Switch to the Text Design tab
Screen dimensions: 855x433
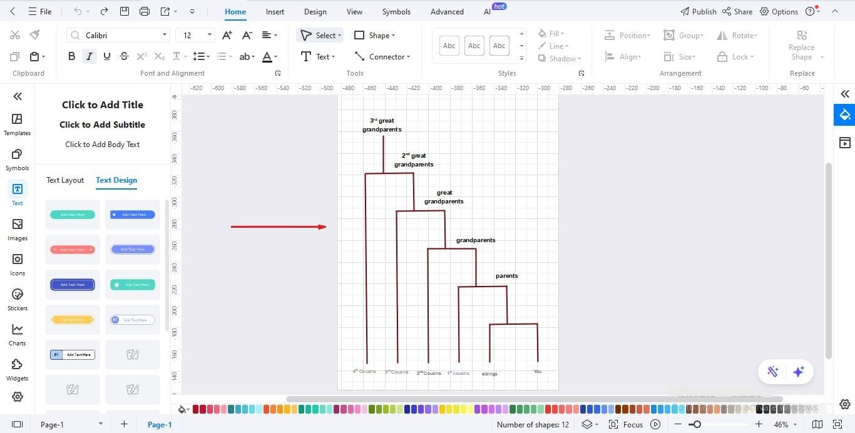tap(116, 180)
